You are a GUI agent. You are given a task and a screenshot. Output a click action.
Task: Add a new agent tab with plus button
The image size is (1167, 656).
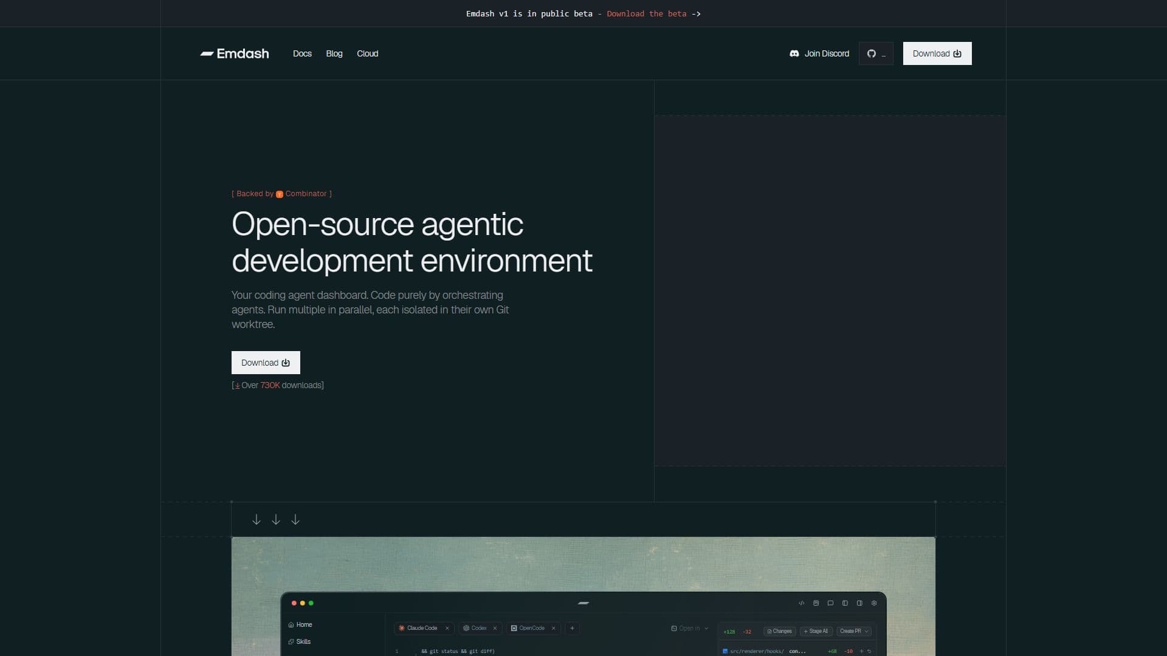click(x=572, y=628)
